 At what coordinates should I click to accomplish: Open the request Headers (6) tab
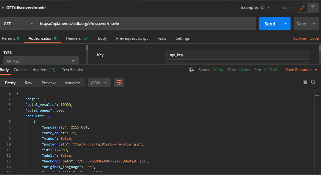click(x=76, y=38)
